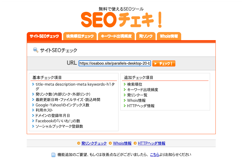Click the magnifier icon beside サイトSEOチェック heading
Screen dimensions: 243x167
(36, 50)
